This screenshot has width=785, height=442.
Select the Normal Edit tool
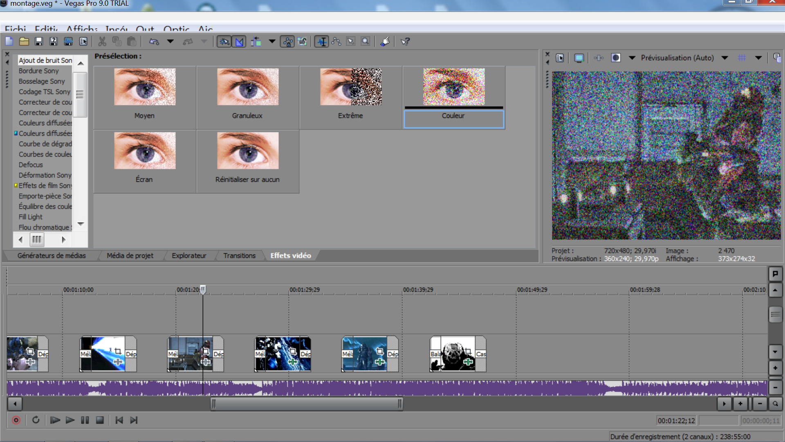pyautogui.click(x=322, y=41)
